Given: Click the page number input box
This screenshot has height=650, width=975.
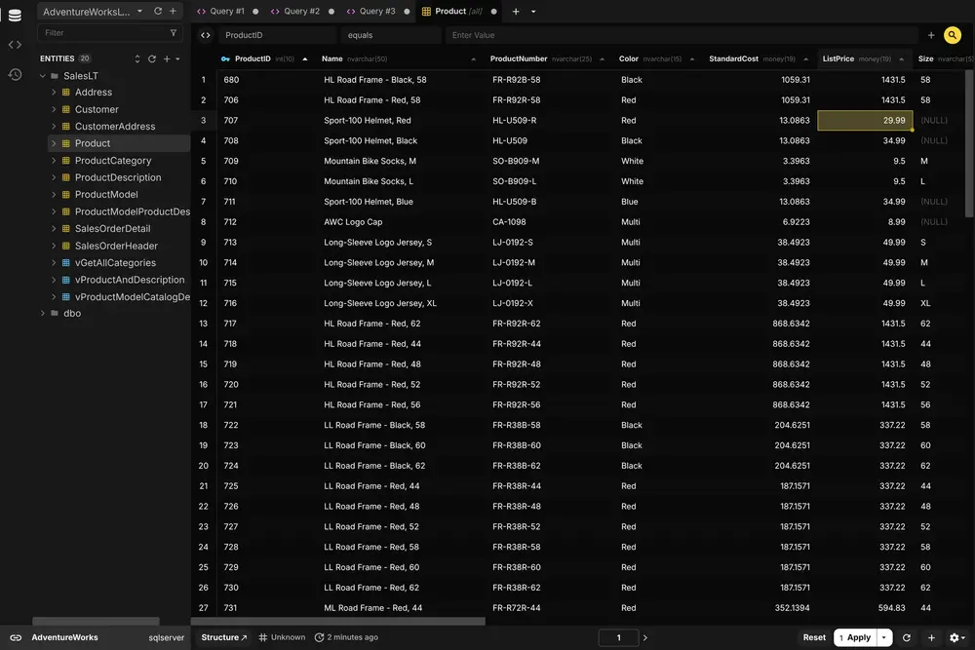Looking at the screenshot, I should click(618, 637).
